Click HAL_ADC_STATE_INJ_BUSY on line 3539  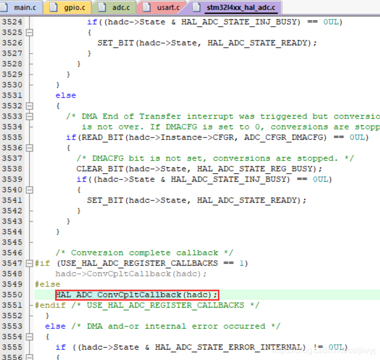(x=228, y=179)
